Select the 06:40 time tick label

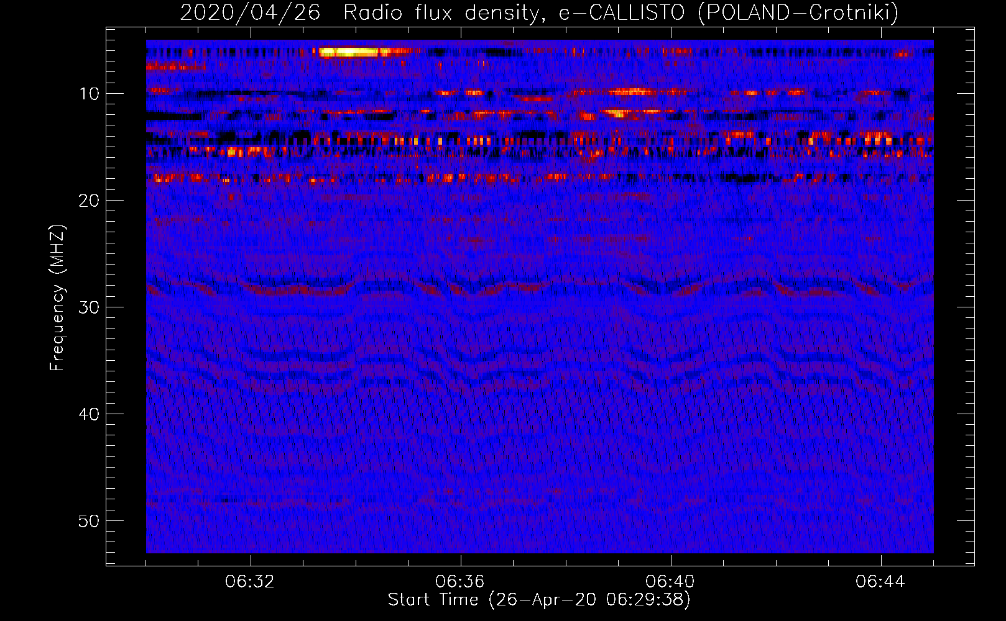[x=670, y=582]
